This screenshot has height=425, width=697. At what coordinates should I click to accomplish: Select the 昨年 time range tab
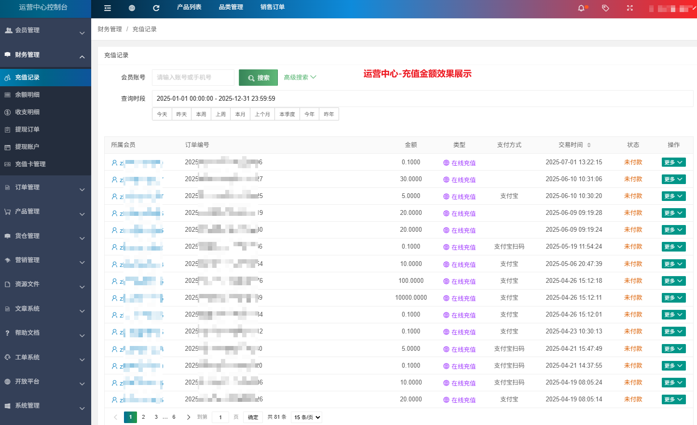click(329, 114)
